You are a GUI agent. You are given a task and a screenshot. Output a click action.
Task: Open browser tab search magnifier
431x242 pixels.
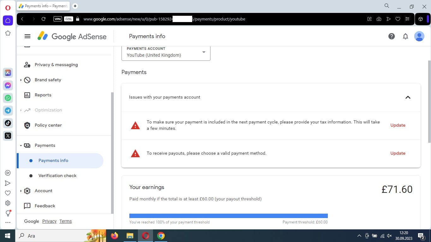pos(387,6)
